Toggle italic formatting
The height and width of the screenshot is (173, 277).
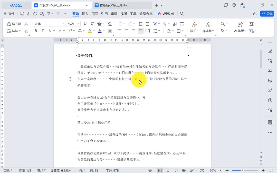[x=43, y=31]
